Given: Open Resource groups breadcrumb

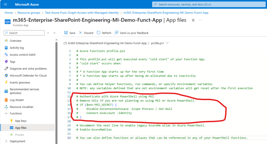Looking at the screenshot, I should point(29,13).
